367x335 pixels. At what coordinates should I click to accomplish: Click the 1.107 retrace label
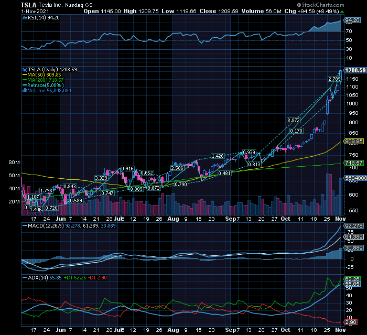pos(33,197)
